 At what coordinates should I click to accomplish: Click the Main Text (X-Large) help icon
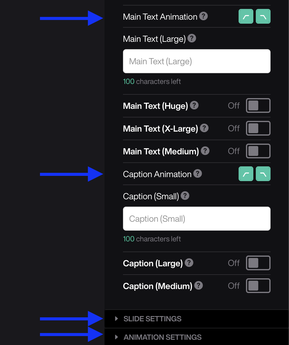[204, 128]
